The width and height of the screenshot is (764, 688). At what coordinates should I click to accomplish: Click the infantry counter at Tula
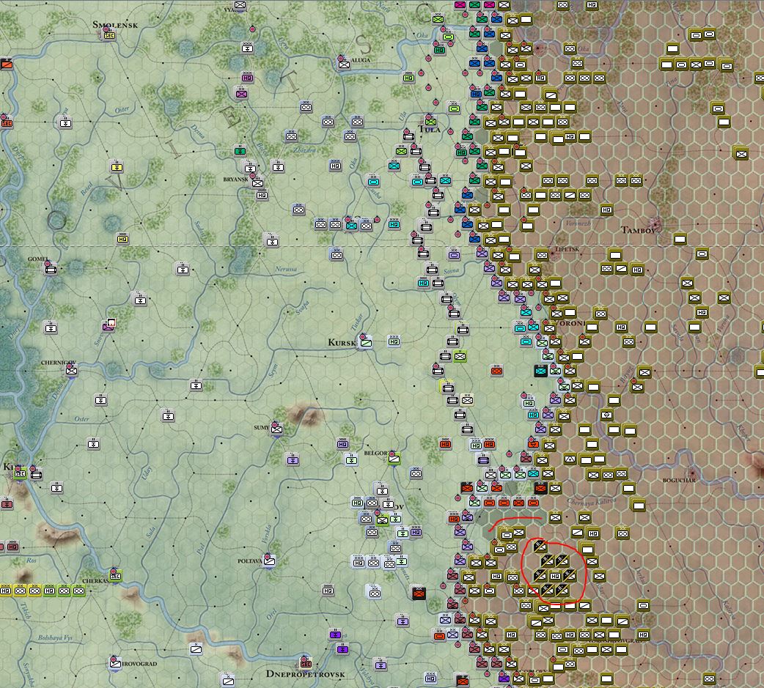coord(430,120)
